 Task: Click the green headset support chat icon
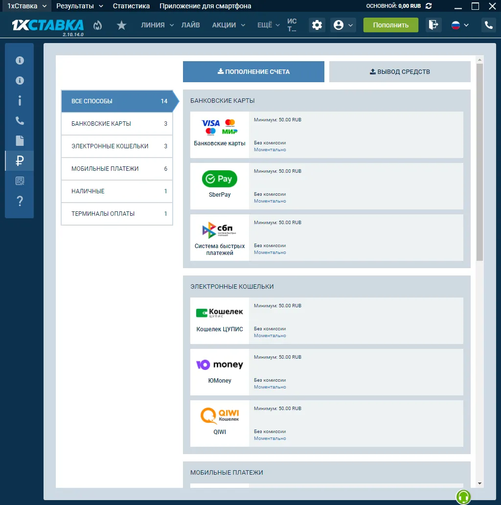[463, 497]
